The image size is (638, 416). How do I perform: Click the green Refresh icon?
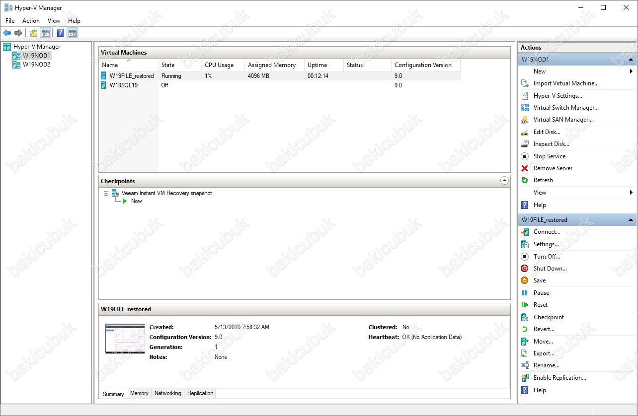point(524,180)
